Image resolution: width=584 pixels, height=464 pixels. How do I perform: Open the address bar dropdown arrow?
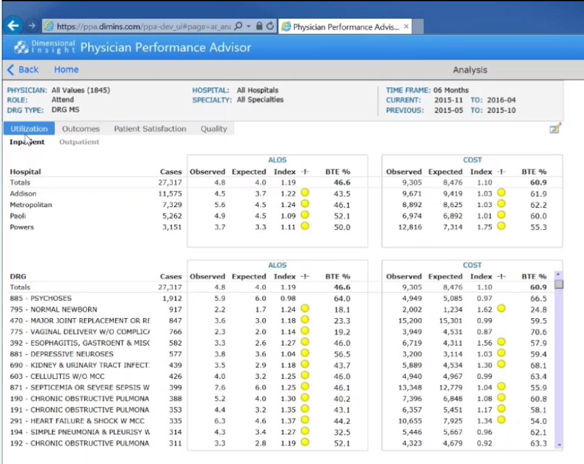click(x=249, y=26)
